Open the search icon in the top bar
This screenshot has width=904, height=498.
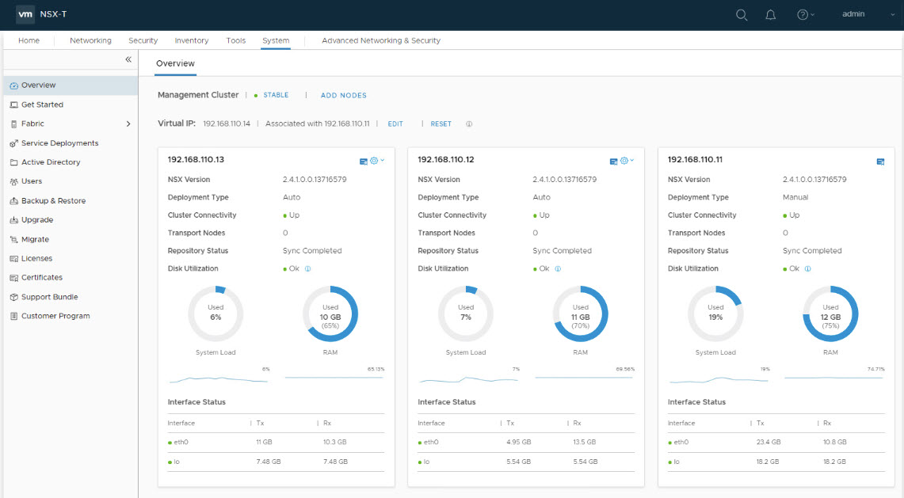point(741,14)
